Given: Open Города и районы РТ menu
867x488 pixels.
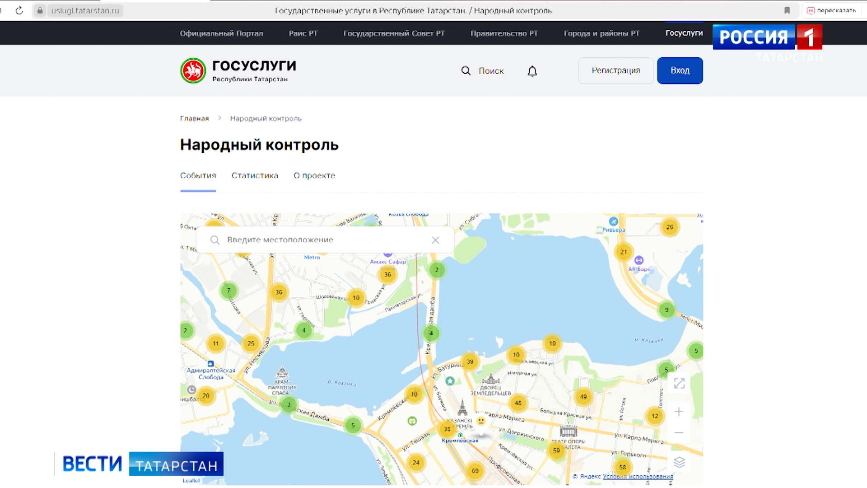Looking at the screenshot, I should (601, 33).
